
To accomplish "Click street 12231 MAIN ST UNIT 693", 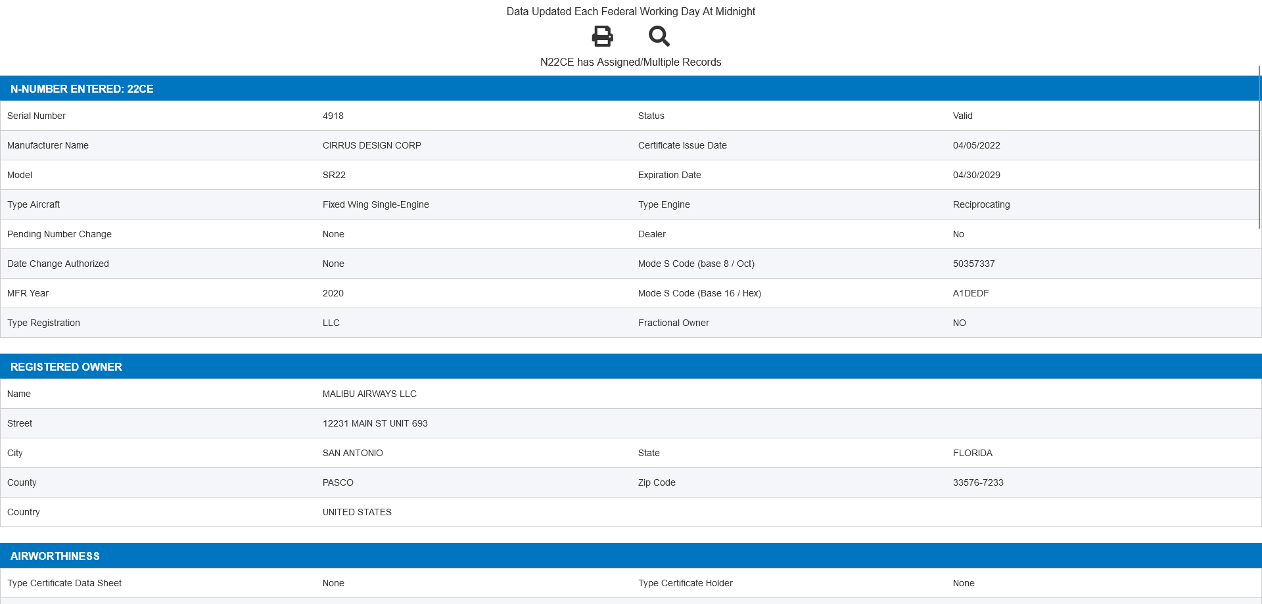I will point(375,423).
